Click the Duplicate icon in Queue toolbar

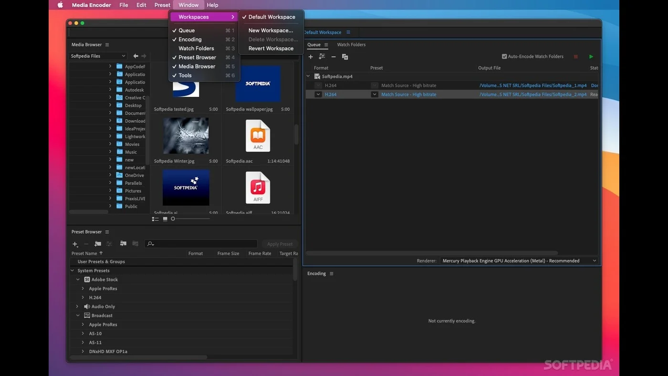pyautogui.click(x=345, y=57)
